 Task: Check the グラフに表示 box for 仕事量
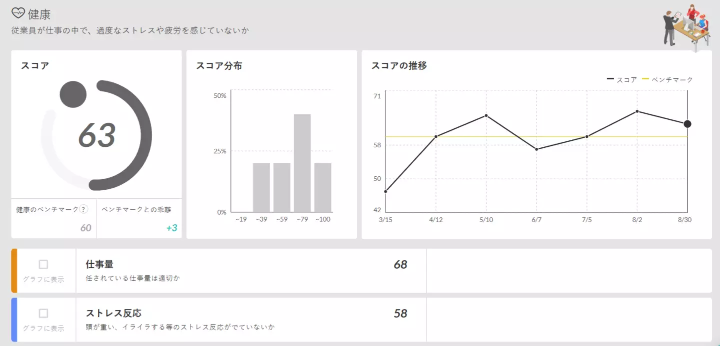click(43, 265)
